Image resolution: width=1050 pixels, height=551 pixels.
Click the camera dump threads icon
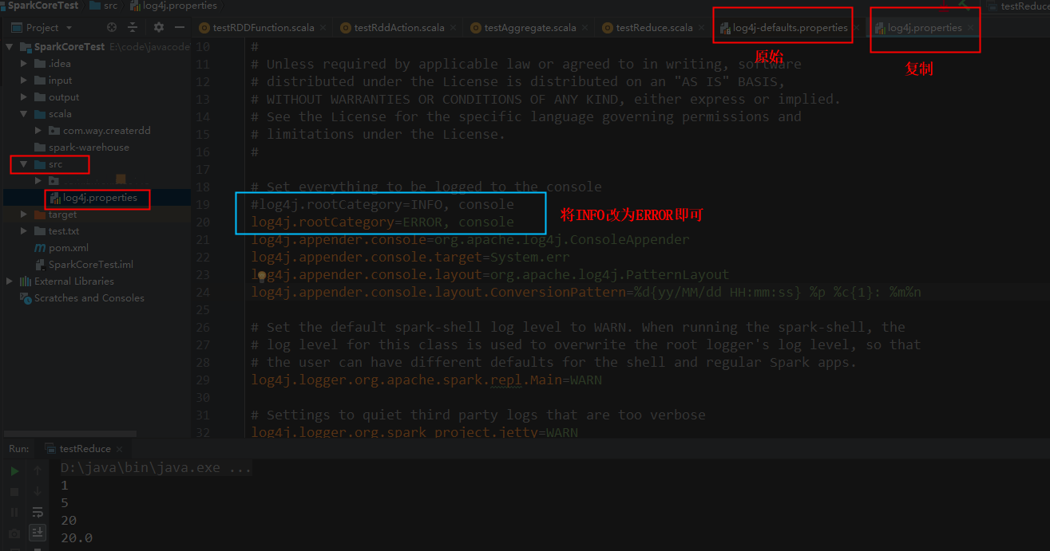pyautogui.click(x=14, y=533)
